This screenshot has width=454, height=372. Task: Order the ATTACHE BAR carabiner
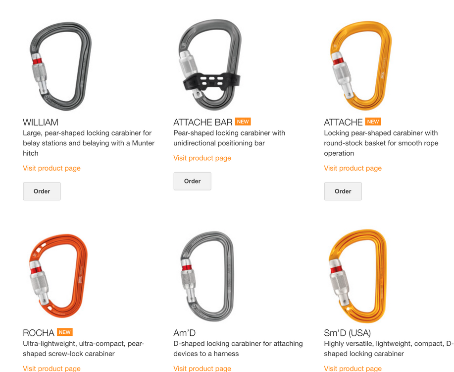click(192, 181)
